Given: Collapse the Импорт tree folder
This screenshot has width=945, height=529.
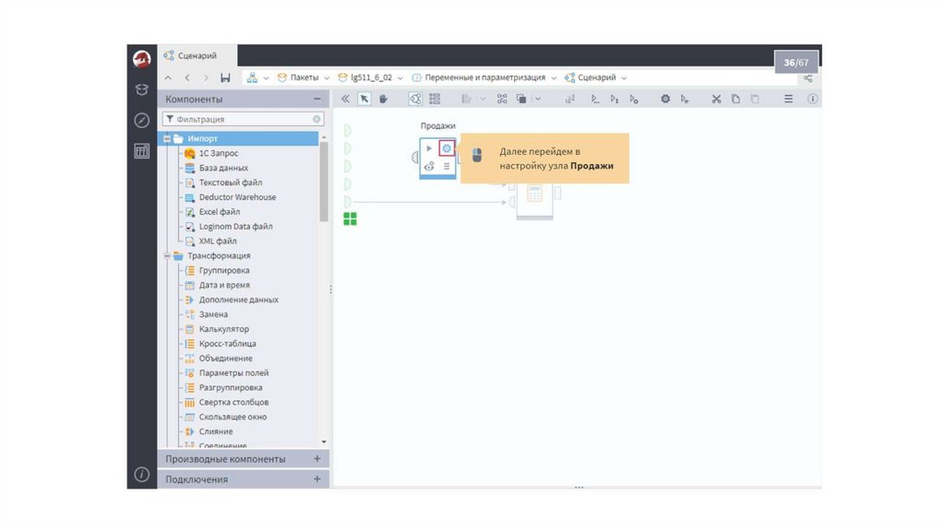Looking at the screenshot, I should [167, 138].
